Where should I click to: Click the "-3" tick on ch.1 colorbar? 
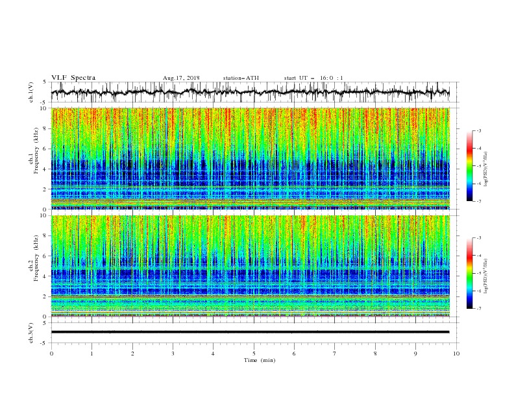tap(478, 130)
